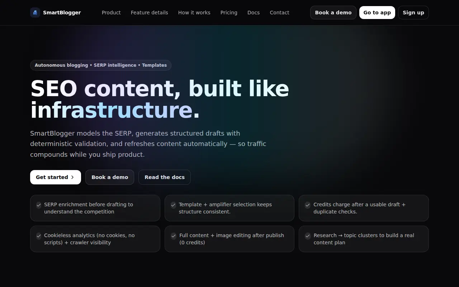This screenshot has width=459, height=287.
Task: Open the Product nav item
Action: click(x=111, y=13)
